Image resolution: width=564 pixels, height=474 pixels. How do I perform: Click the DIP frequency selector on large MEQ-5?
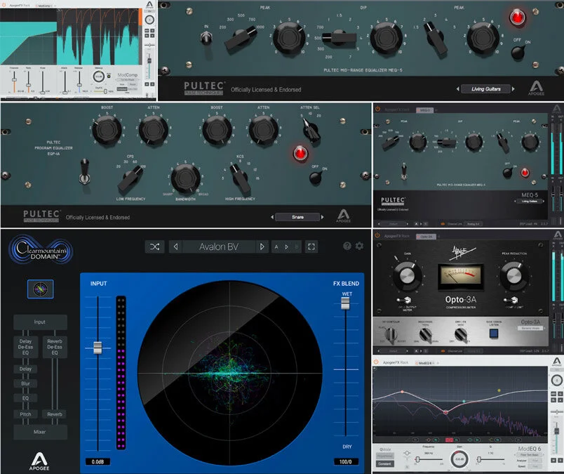[340, 37]
